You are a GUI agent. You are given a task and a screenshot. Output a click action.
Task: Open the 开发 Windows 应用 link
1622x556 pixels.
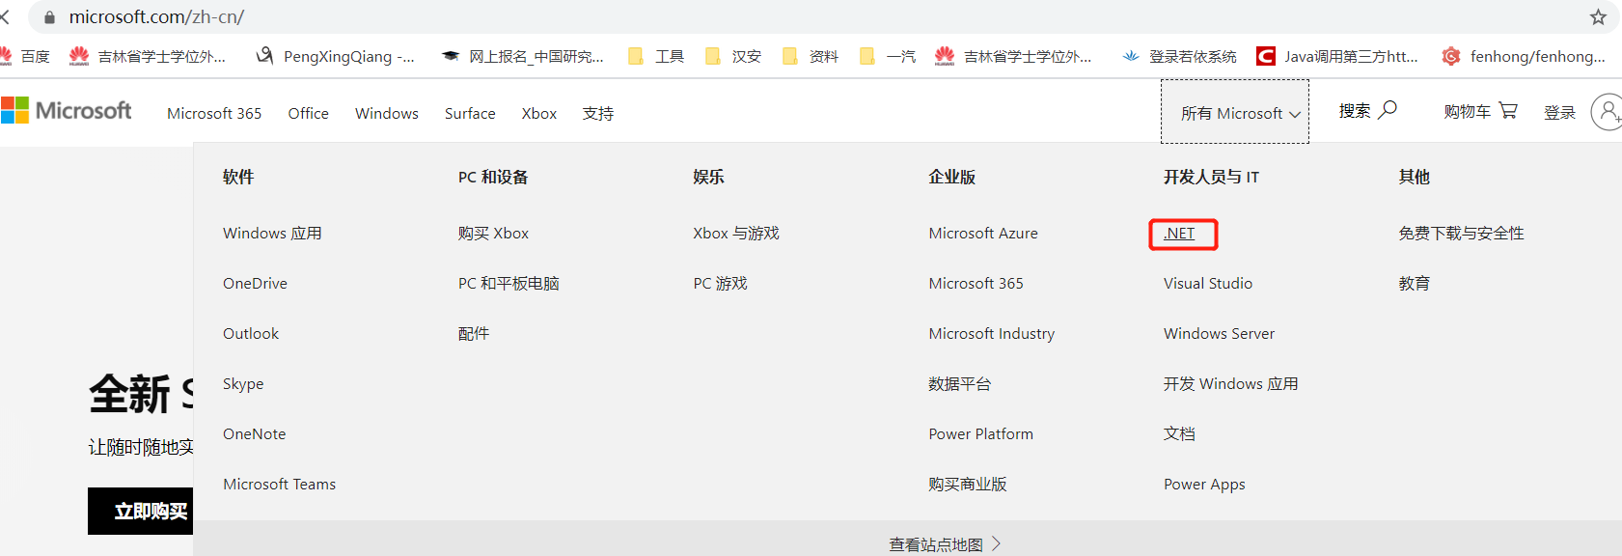coord(1230,384)
